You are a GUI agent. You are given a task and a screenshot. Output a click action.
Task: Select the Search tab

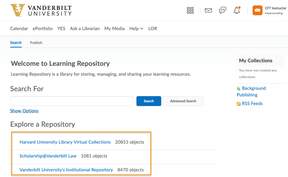tap(16, 43)
